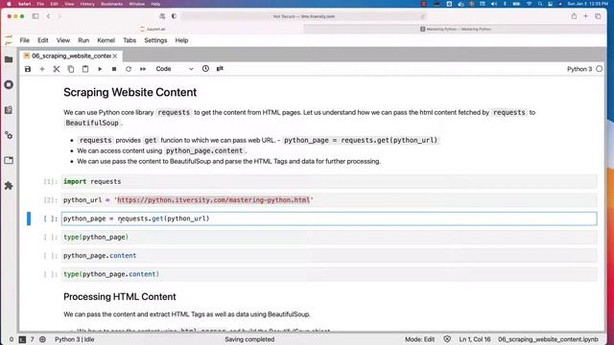Viewport: 614px width, 345px height.
Task: Click 'Ln 1, Col 16' in status bar
Action: click(475, 339)
